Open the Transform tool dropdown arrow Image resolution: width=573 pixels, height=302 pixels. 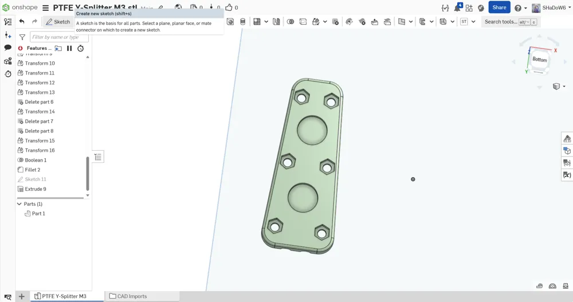click(x=325, y=22)
